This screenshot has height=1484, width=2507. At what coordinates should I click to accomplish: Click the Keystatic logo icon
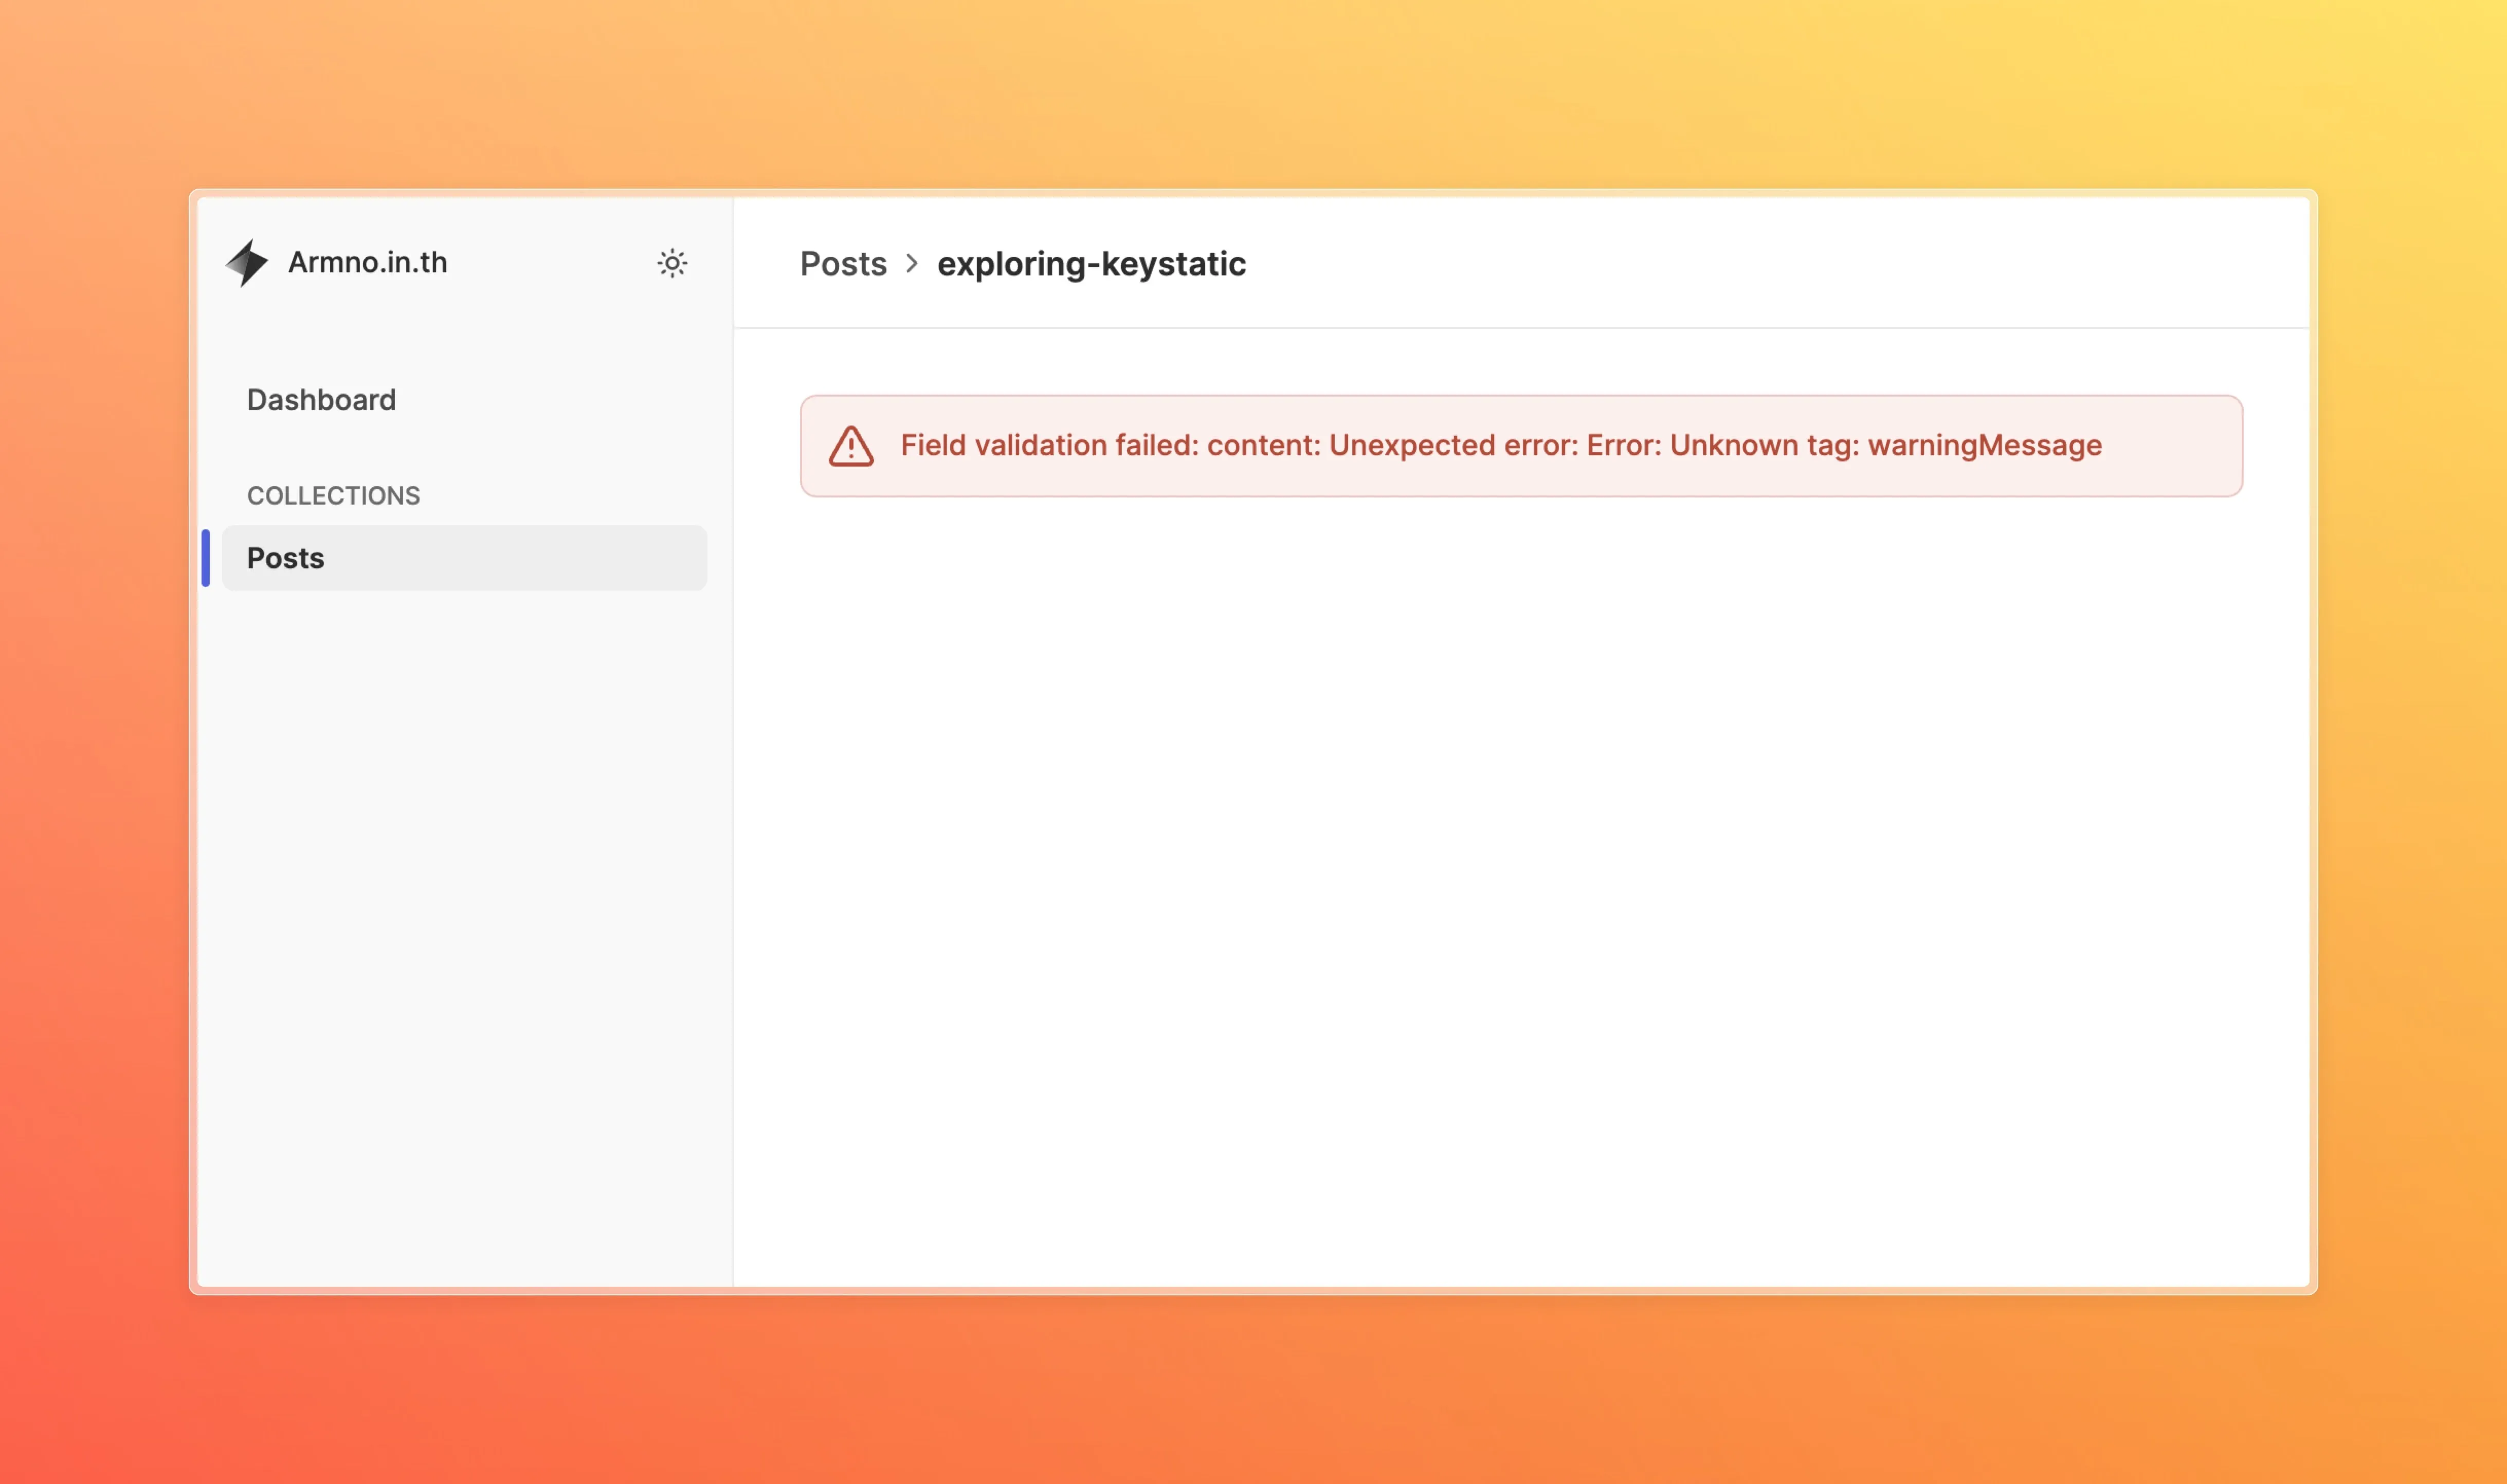(246, 263)
